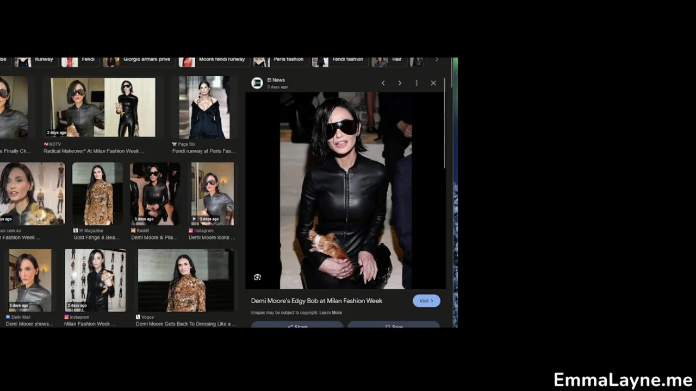Open the Vogue Demi Moore golden dress thumbnail
This screenshot has height=391, width=696.
point(186,280)
